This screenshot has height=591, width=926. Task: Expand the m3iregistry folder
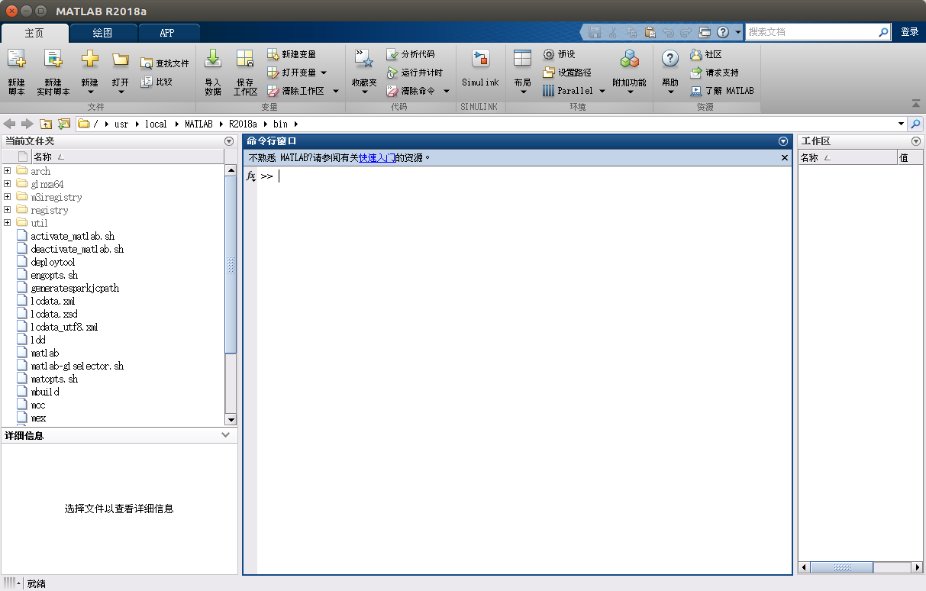[7, 197]
